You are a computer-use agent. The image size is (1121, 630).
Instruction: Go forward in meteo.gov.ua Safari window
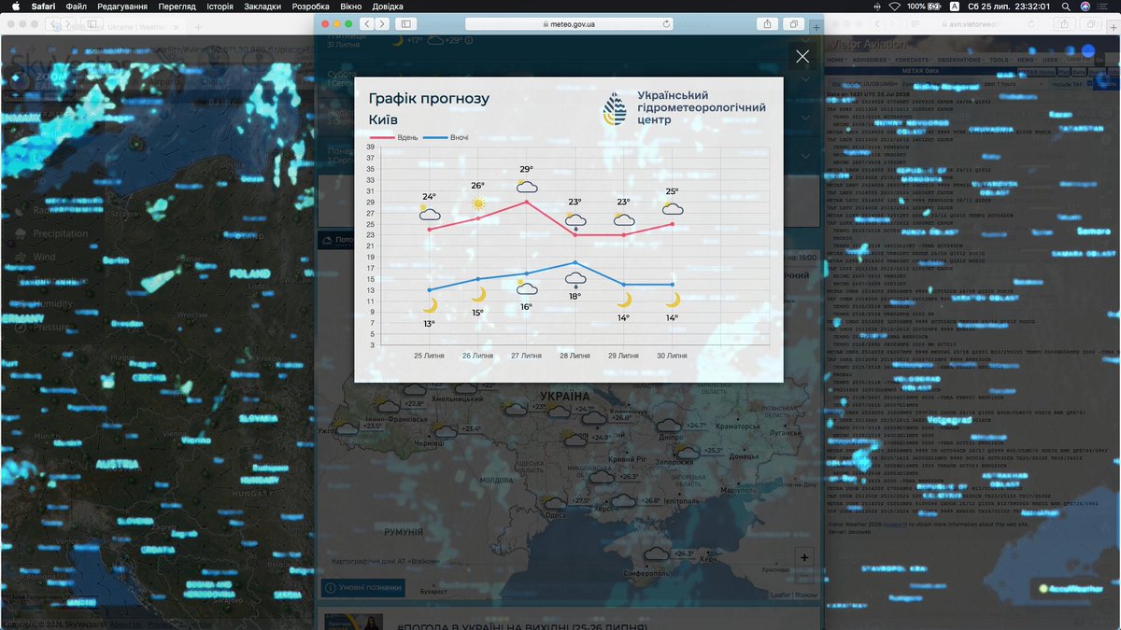click(x=382, y=23)
